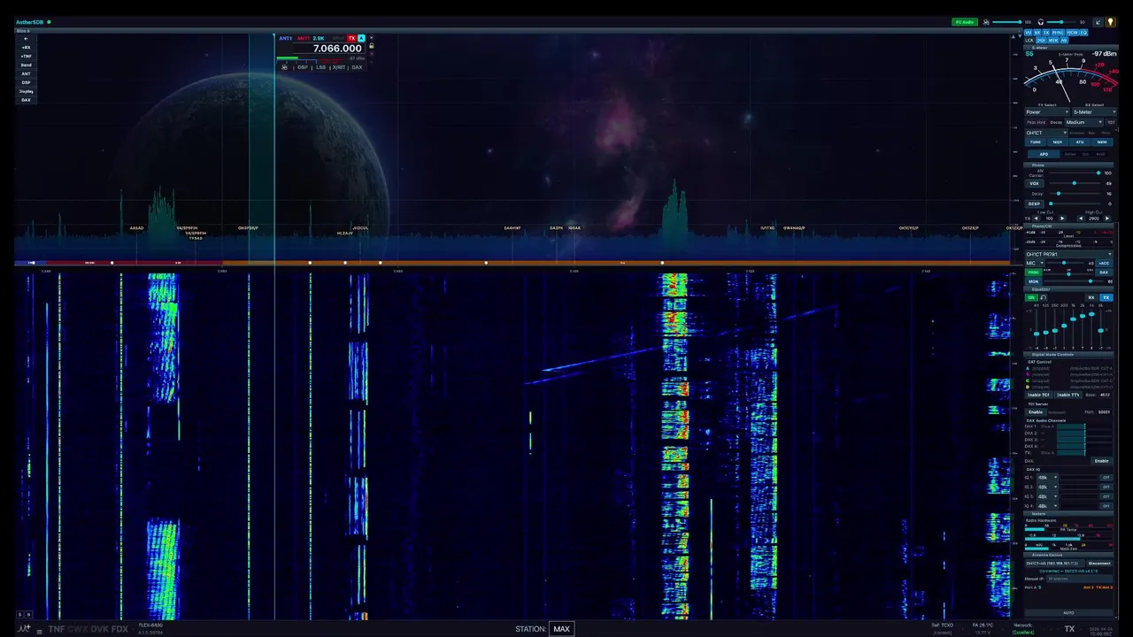Click the 7.066.000 frequency readout
Image resolution: width=1133 pixels, height=637 pixels.
click(337, 49)
